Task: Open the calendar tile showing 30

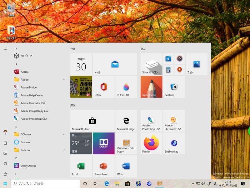Action: pos(81,64)
